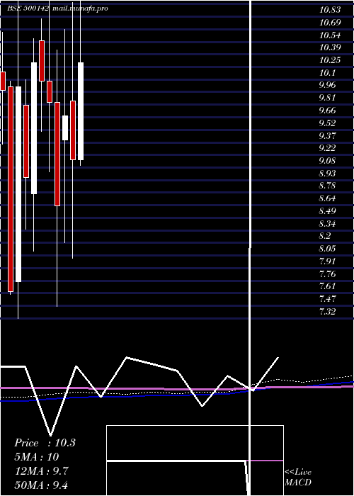This screenshot has width=354, height=496.
Task: Click the BSE 500142 ticker label
Action: (28, 9)
